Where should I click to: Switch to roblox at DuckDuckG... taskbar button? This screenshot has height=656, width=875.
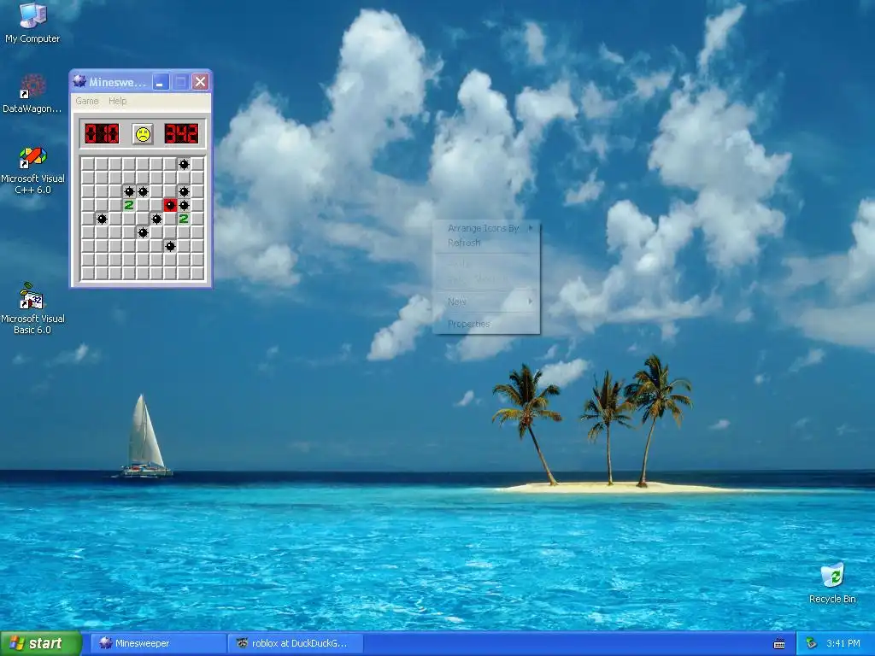click(x=297, y=643)
